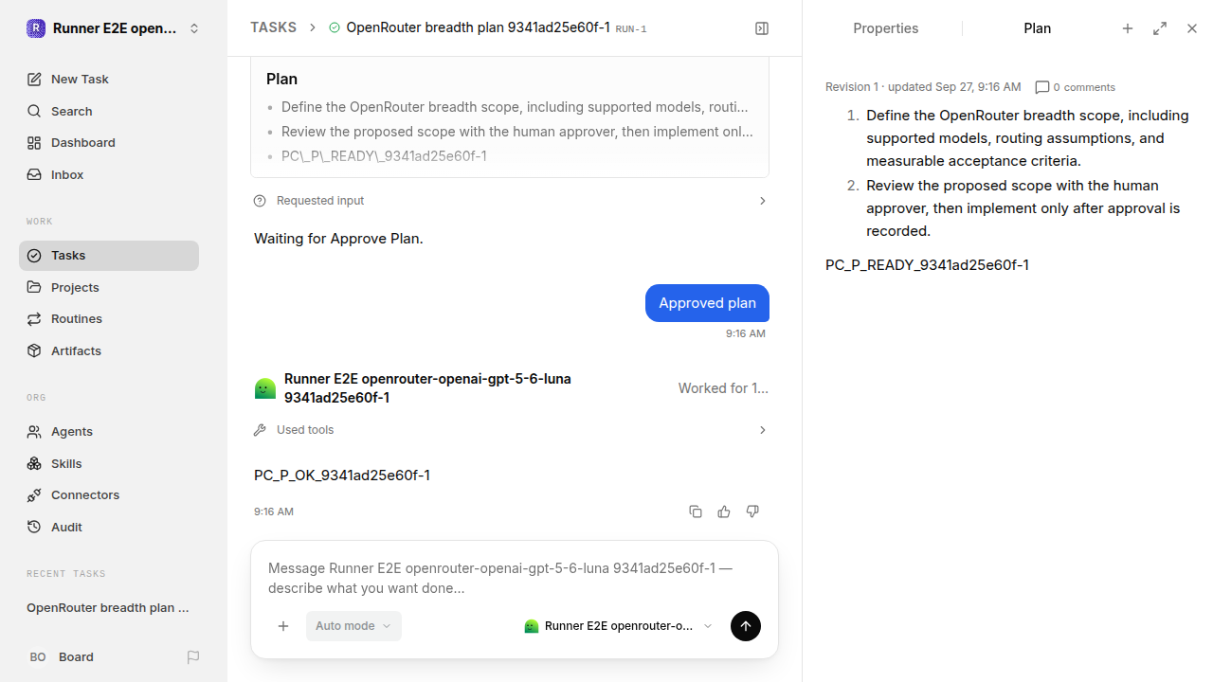The width and height of the screenshot is (1213, 682).
Task: Go to Dashboard in the sidebar
Action: 109,143
